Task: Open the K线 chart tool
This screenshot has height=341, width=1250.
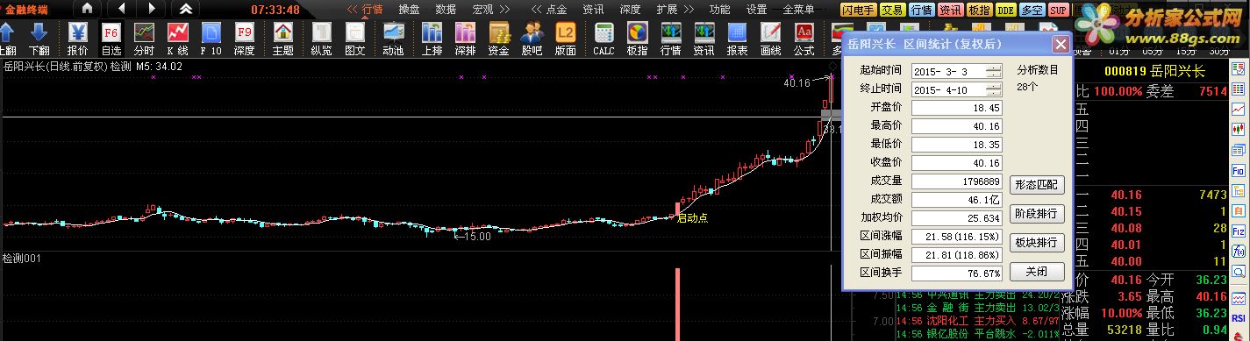Action: click(178, 38)
